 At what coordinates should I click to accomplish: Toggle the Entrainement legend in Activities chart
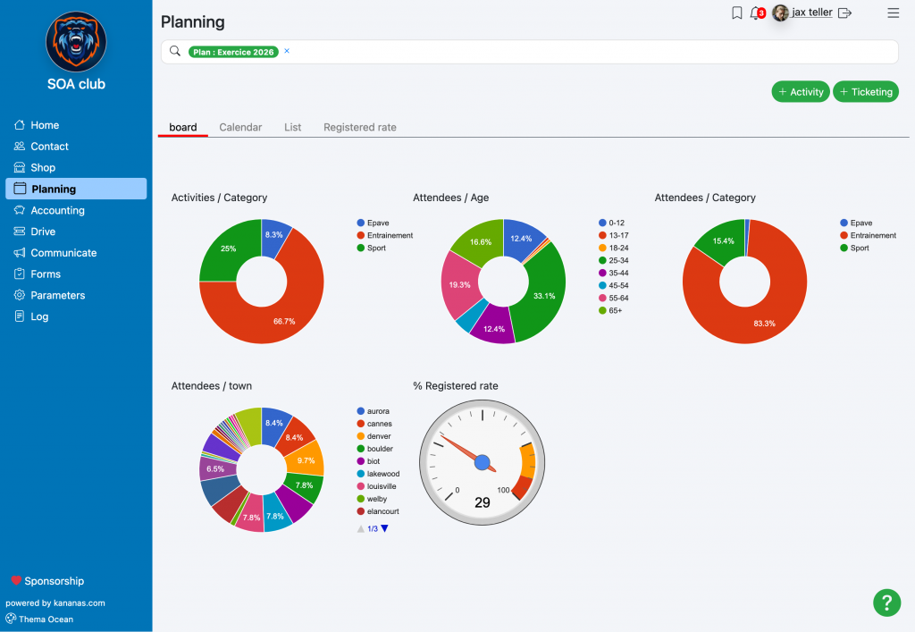click(x=384, y=235)
